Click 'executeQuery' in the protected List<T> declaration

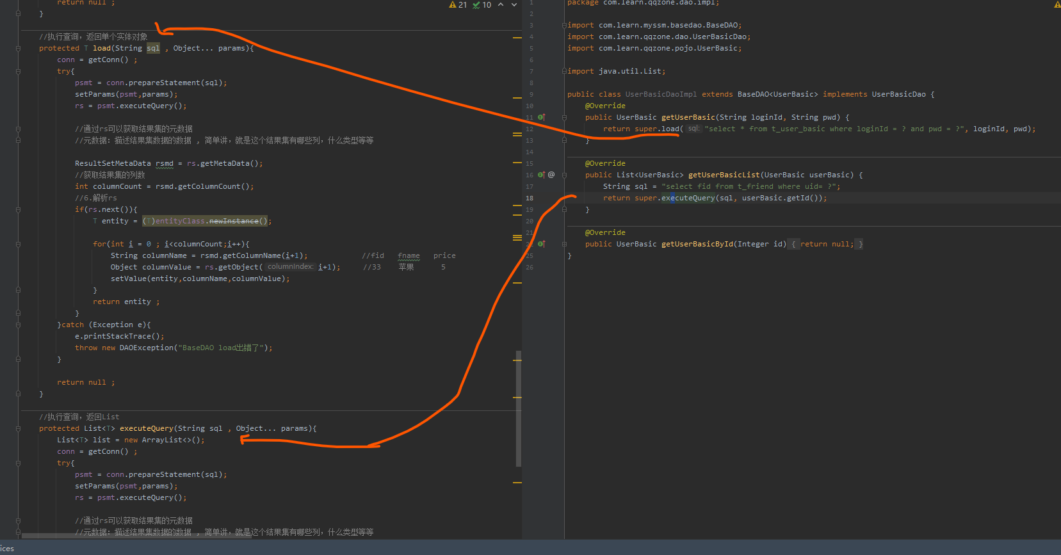tap(147, 428)
